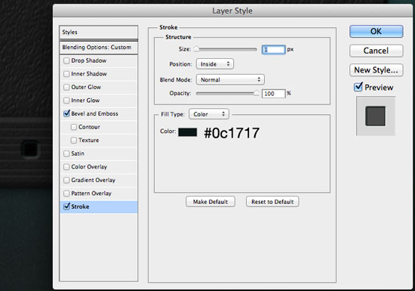
Task: Click the stroke Color swatch
Action: (x=188, y=132)
